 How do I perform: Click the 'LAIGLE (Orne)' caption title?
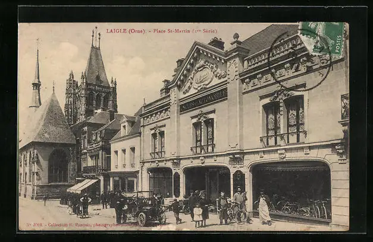point(127,31)
